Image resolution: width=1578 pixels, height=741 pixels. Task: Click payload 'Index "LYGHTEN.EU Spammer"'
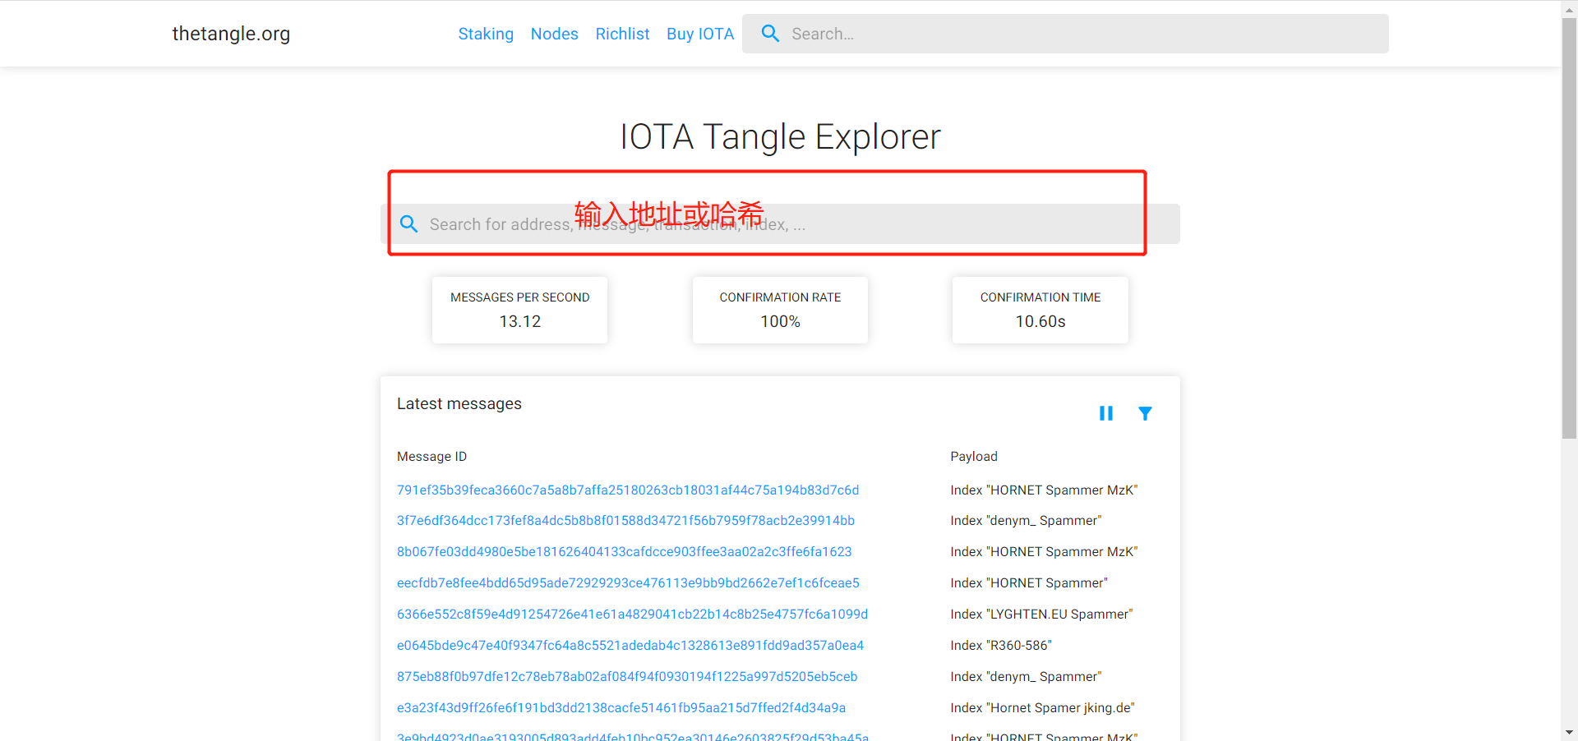tap(1041, 614)
